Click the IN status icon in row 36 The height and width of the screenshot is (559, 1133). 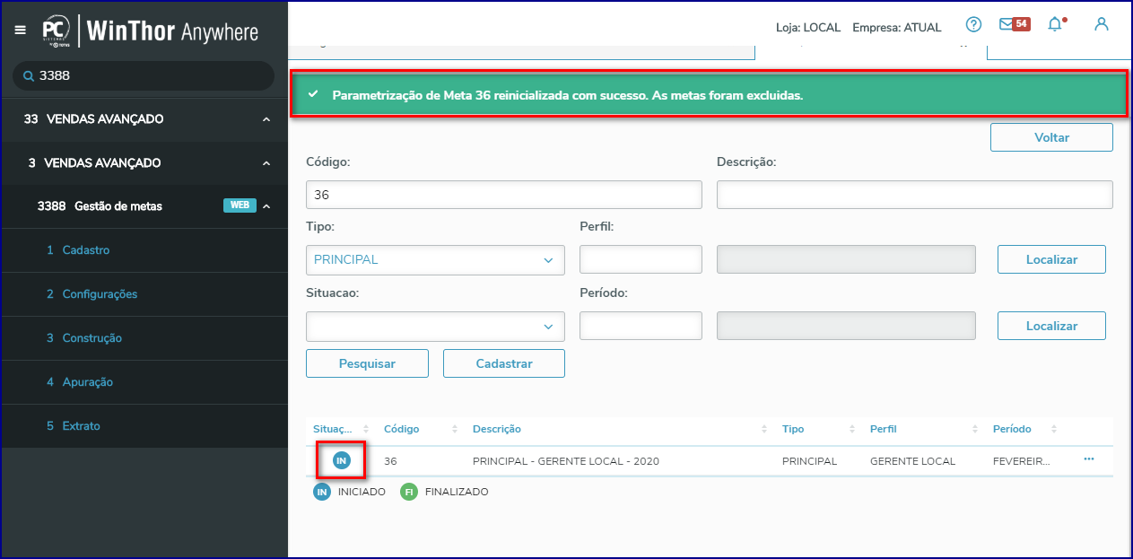[341, 460]
